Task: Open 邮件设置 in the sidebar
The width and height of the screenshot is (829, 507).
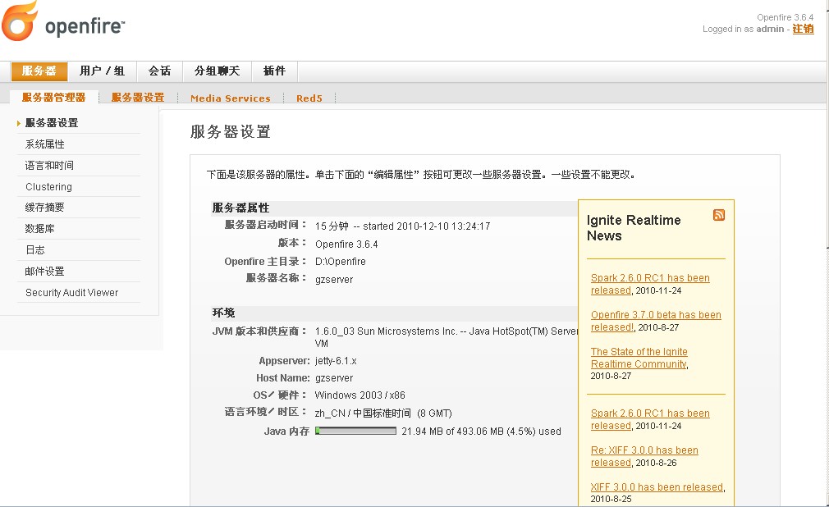Action: pos(45,272)
